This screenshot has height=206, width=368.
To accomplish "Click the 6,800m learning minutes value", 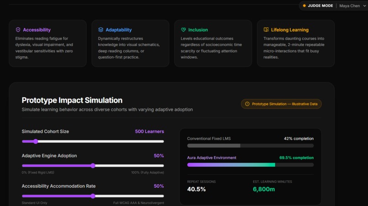I will coord(264,189).
